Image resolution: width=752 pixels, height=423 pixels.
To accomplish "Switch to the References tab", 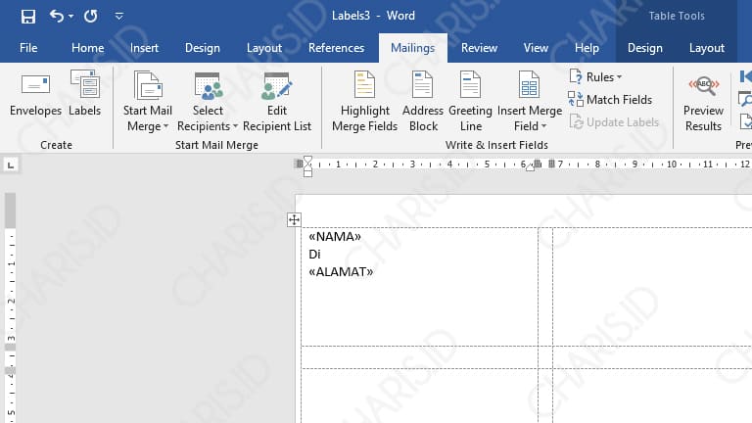I will pyautogui.click(x=336, y=48).
